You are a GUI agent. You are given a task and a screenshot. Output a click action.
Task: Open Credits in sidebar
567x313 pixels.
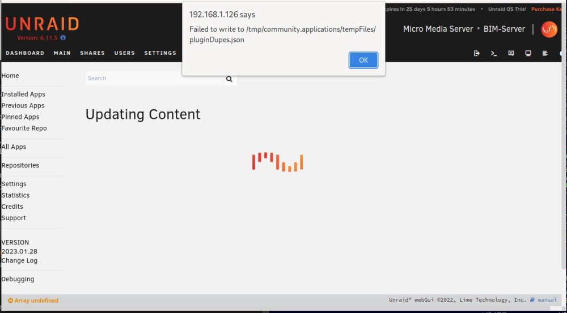[x=12, y=207]
